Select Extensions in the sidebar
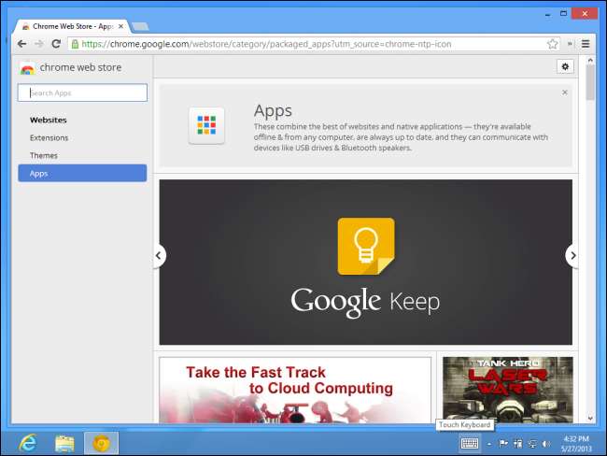Image resolution: width=607 pixels, height=456 pixels. pos(49,137)
